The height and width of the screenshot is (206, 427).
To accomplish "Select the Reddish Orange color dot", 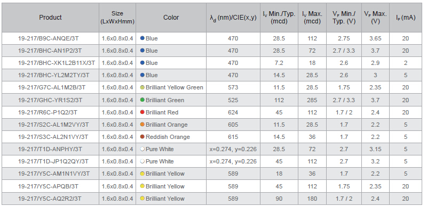I will [142, 137].
